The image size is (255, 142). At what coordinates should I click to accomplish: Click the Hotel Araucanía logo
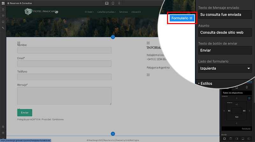click(x=41, y=11)
